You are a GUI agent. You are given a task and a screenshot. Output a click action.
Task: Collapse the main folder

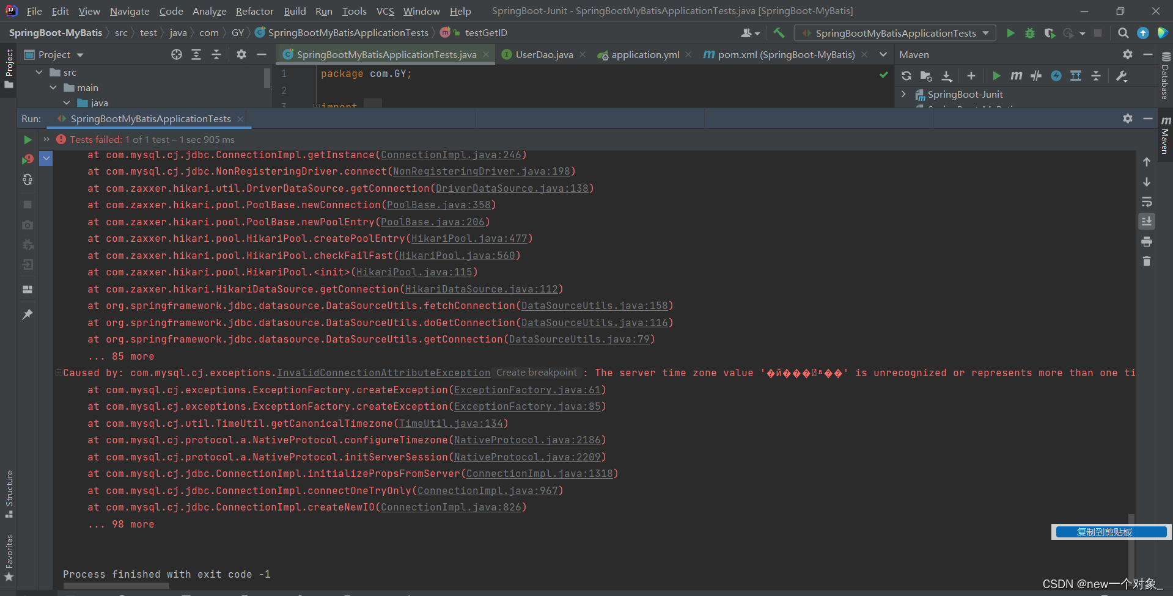53,87
